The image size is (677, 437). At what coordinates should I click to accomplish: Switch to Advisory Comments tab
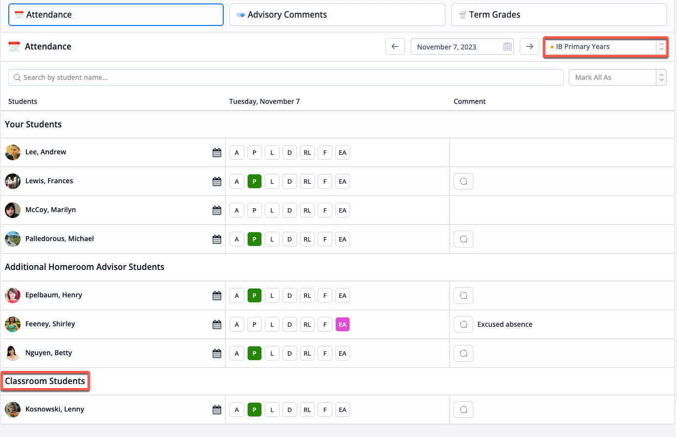tap(337, 15)
